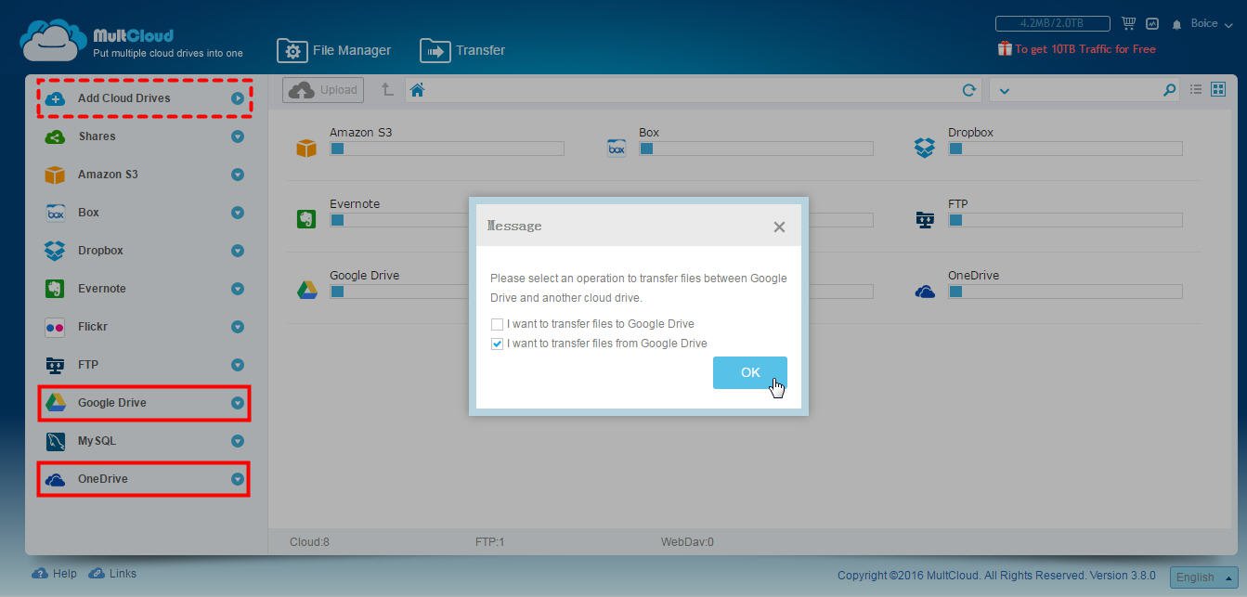Screen dimensions: 1247x597
Task: Open the Google Drive tile icon
Action: [x=306, y=291]
